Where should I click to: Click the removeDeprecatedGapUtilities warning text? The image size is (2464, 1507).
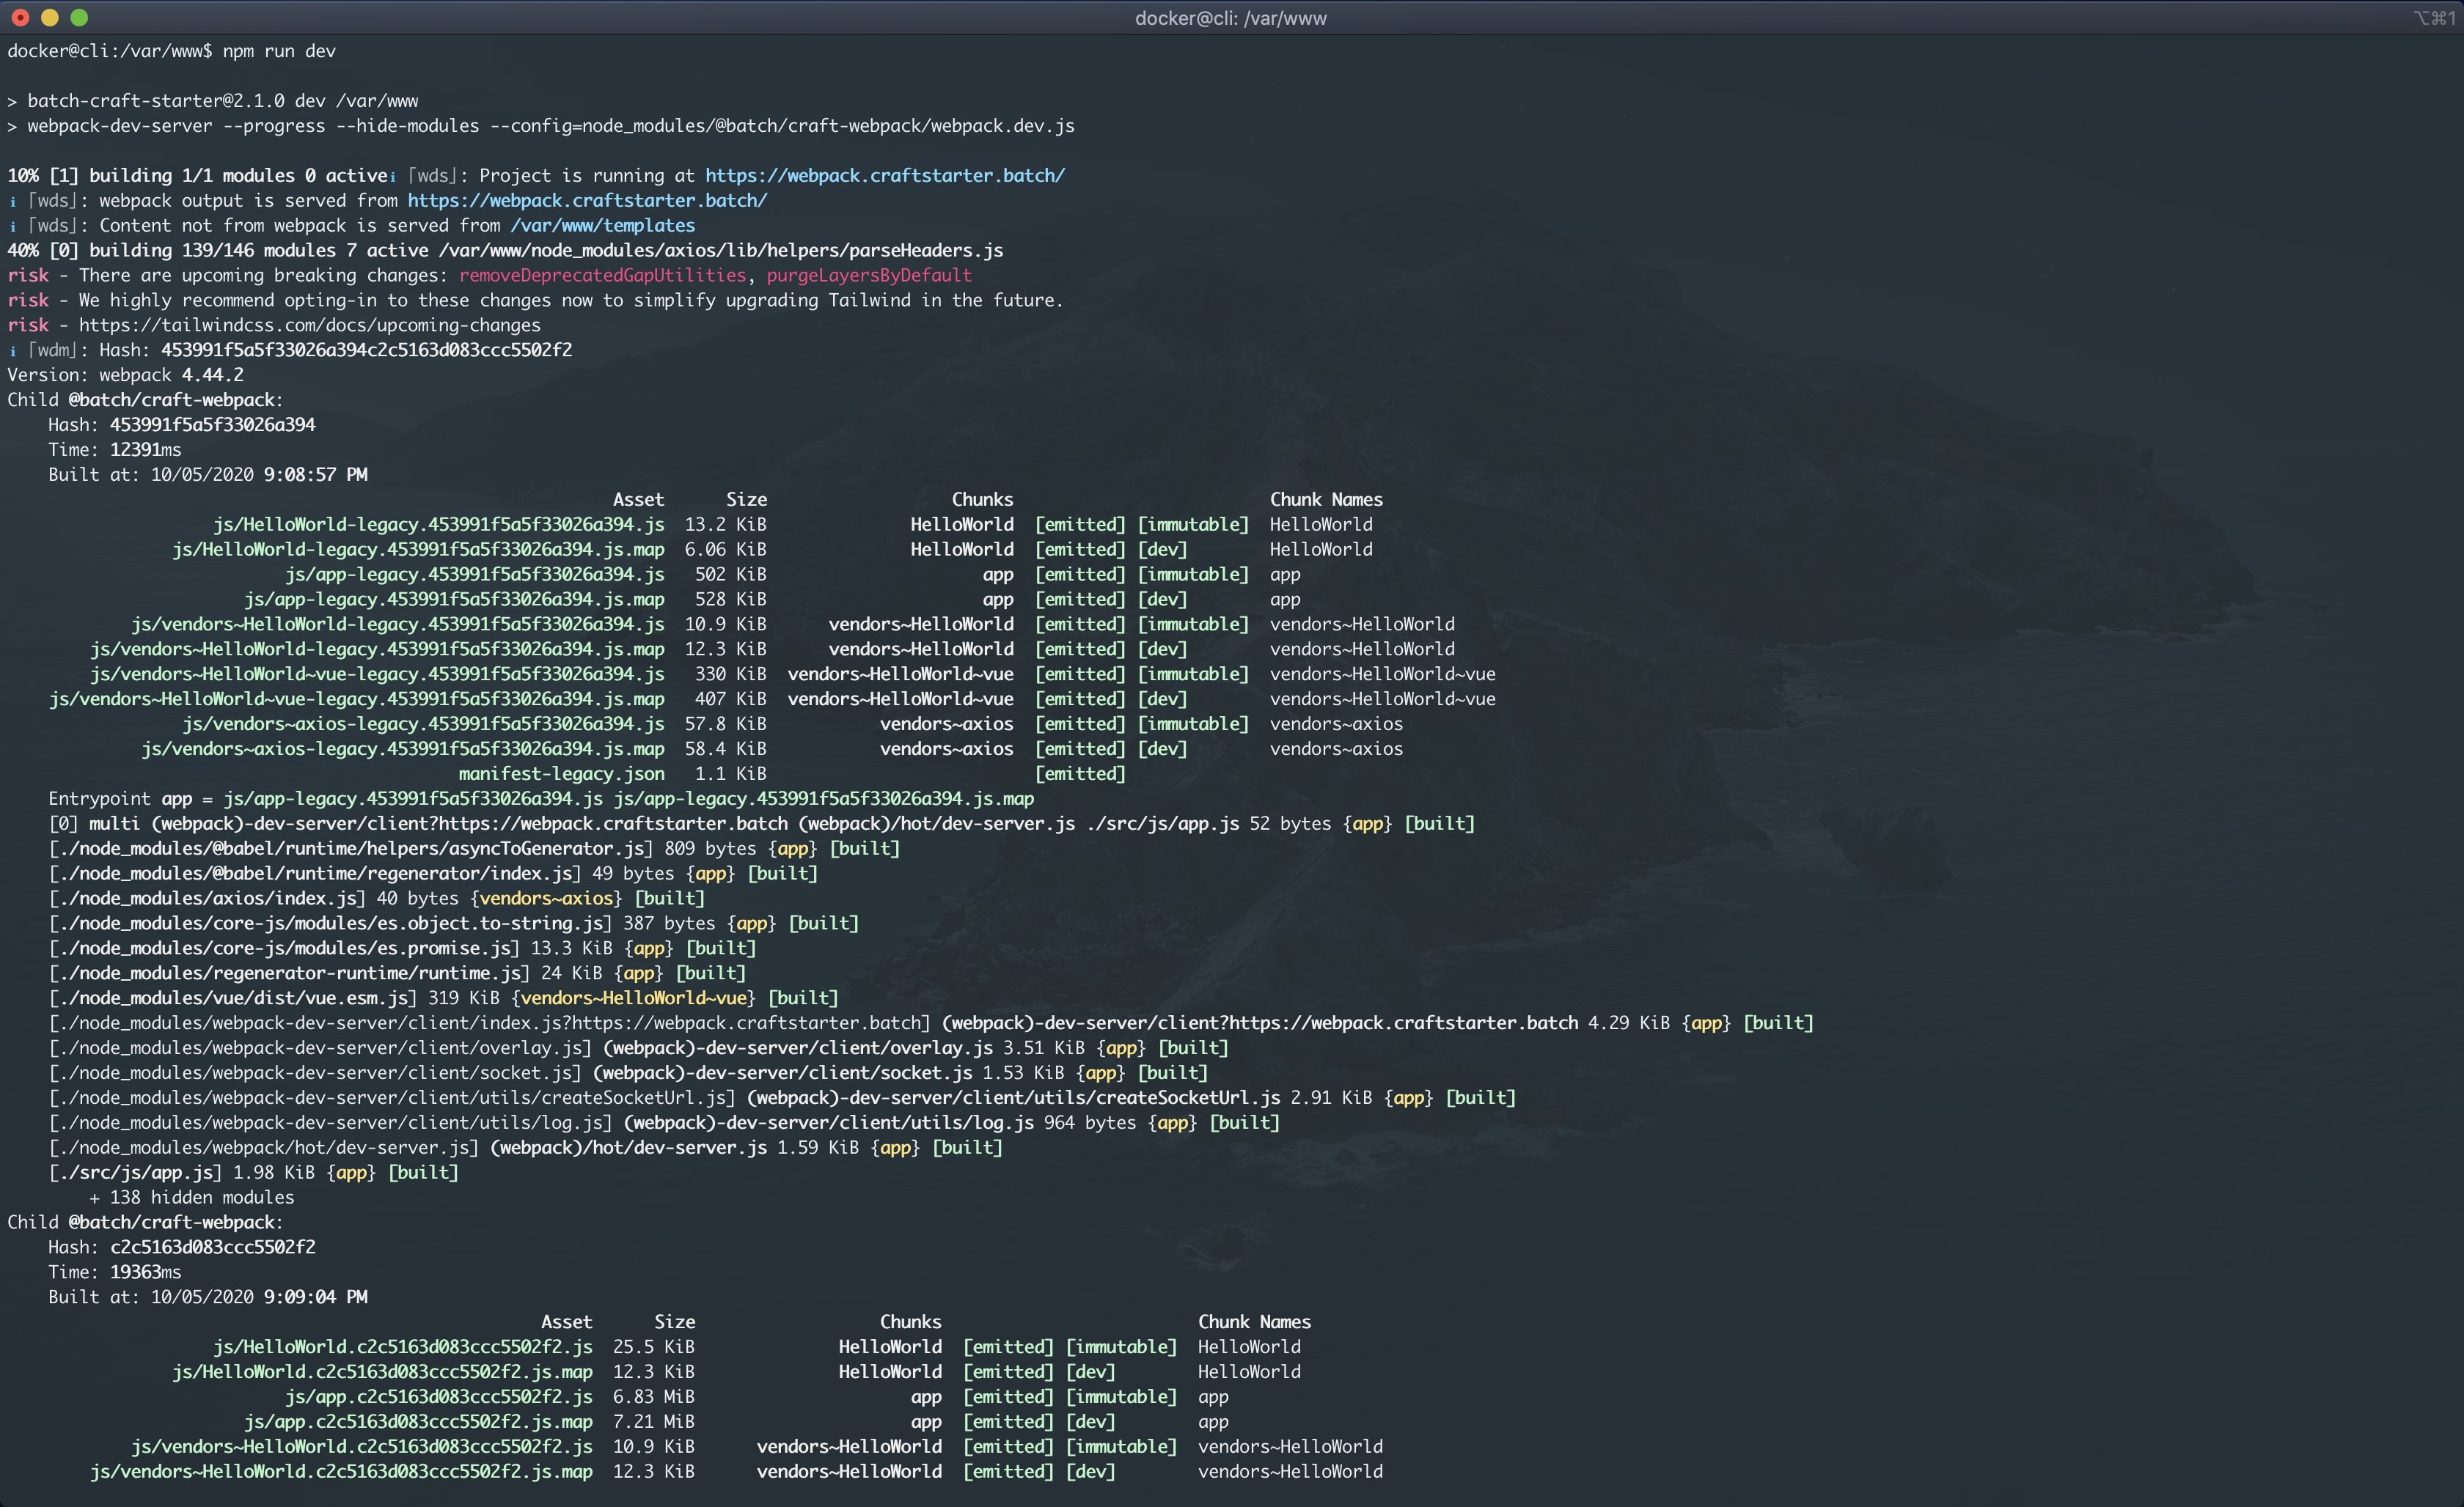coord(602,276)
